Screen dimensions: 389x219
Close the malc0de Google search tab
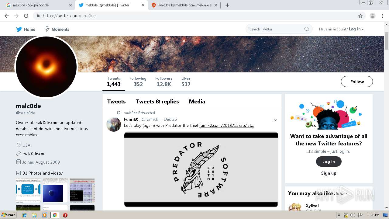point(71,5)
